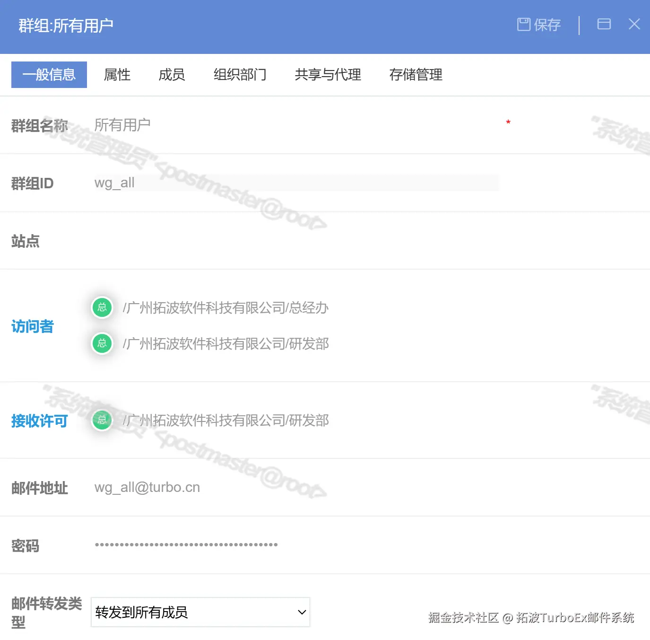Switch to the 成员 tab
This screenshot has width=650, height=640.
pyautogui.click(x=172, y=75)
